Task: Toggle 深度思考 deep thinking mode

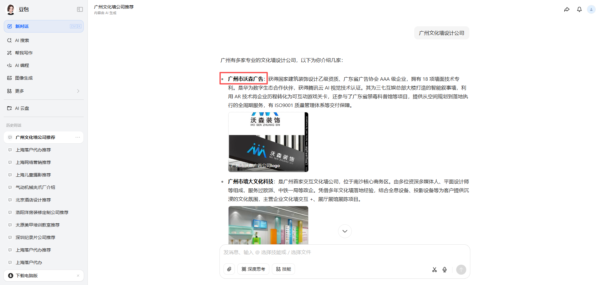Action: click(x=253, y=269)
